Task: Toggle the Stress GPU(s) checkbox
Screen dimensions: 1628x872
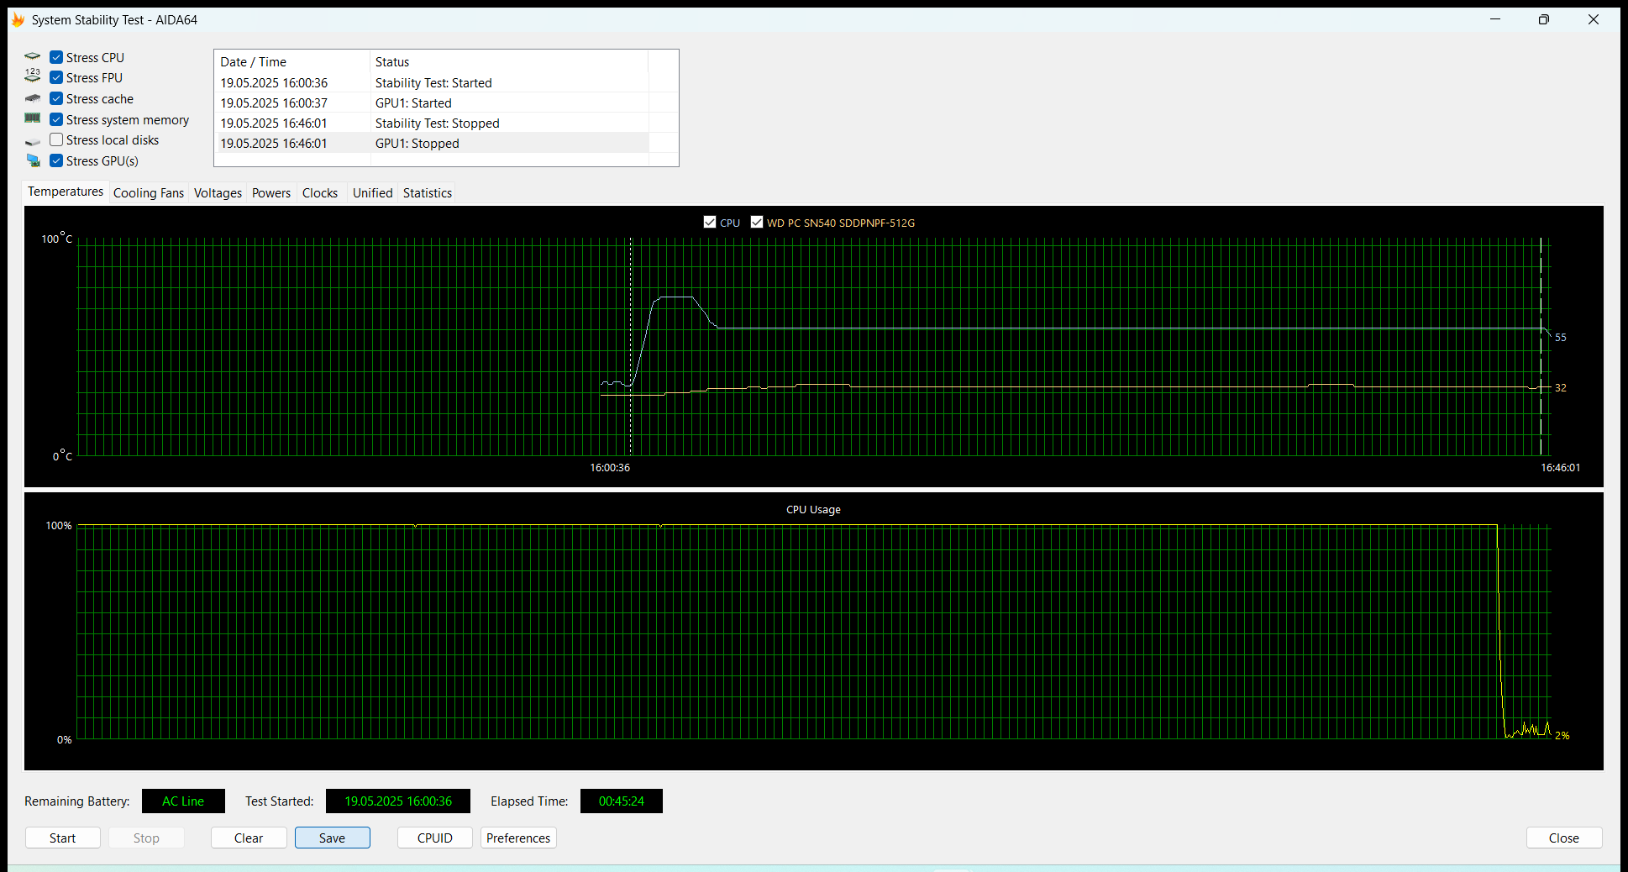Action: [56, 160]
